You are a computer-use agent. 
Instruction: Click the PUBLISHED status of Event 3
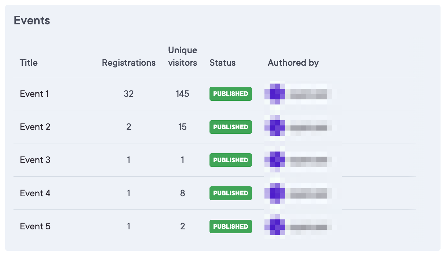(230, 160)
